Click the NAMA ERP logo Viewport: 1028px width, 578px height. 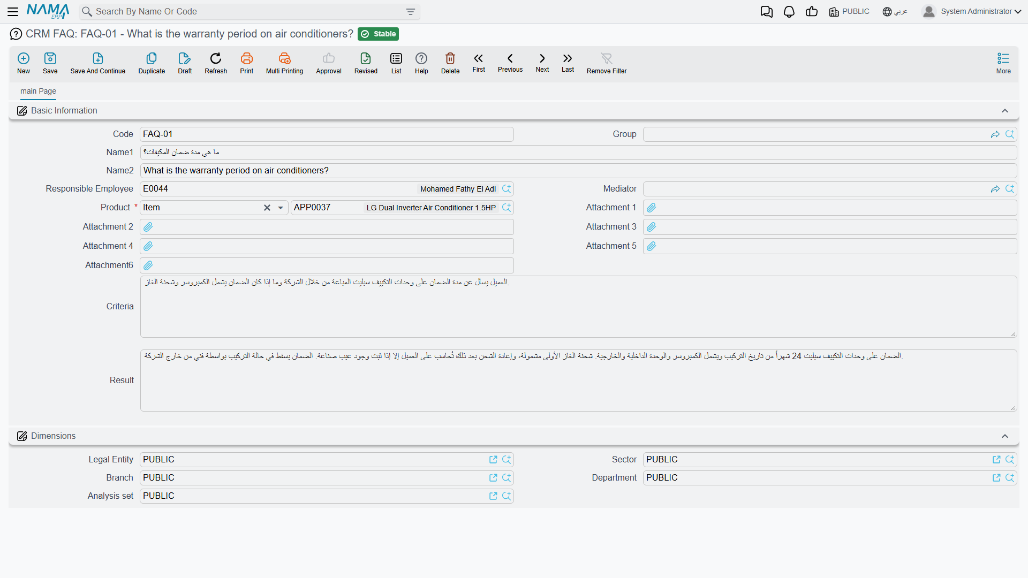pyautogui.click(x=48, y=11)
